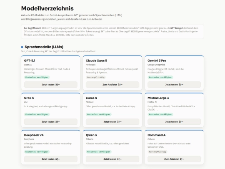Click the 'Kostenpflichtig' badge on Command A
This screenshot has height=169, width=225.
click(x=157, y=152)
